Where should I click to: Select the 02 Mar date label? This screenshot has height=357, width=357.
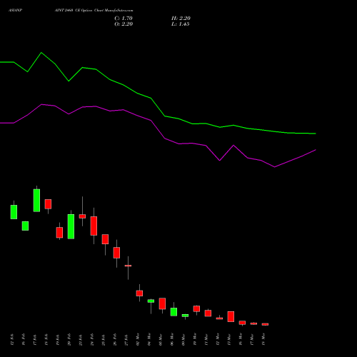(138, 340)
